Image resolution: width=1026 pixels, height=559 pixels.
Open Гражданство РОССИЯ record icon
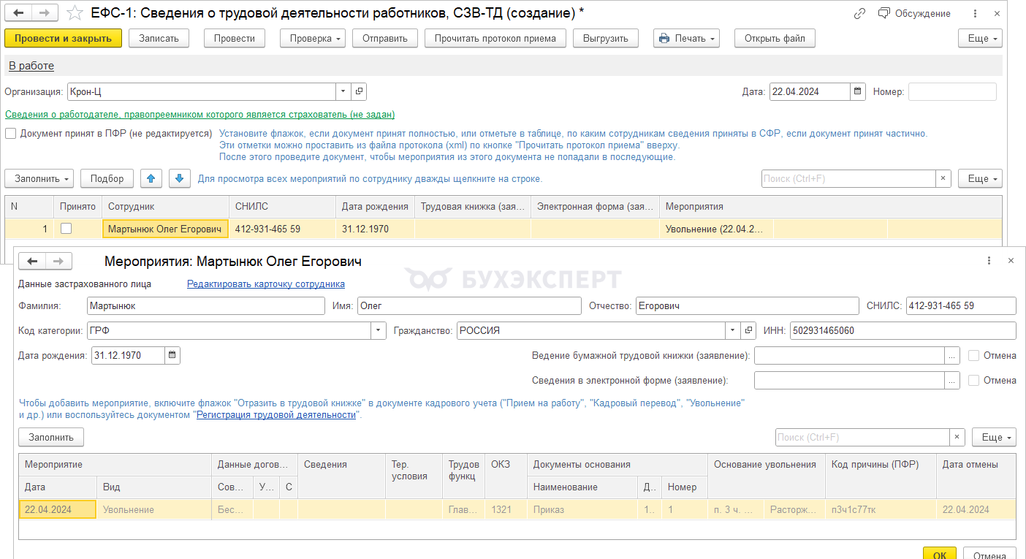coord(748,330)
